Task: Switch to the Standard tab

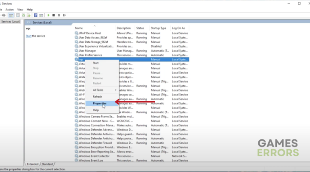Action: point(47,164)
